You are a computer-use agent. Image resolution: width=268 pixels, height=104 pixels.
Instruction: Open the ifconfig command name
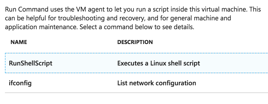(20, 83)
